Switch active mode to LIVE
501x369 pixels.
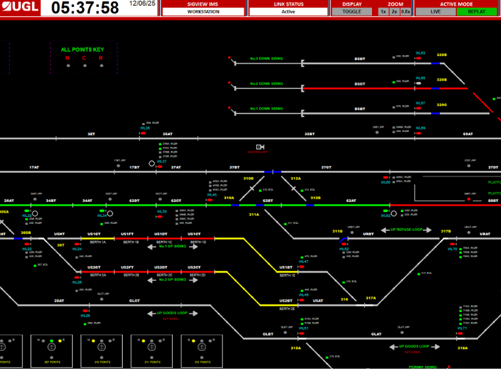[435, 11]
